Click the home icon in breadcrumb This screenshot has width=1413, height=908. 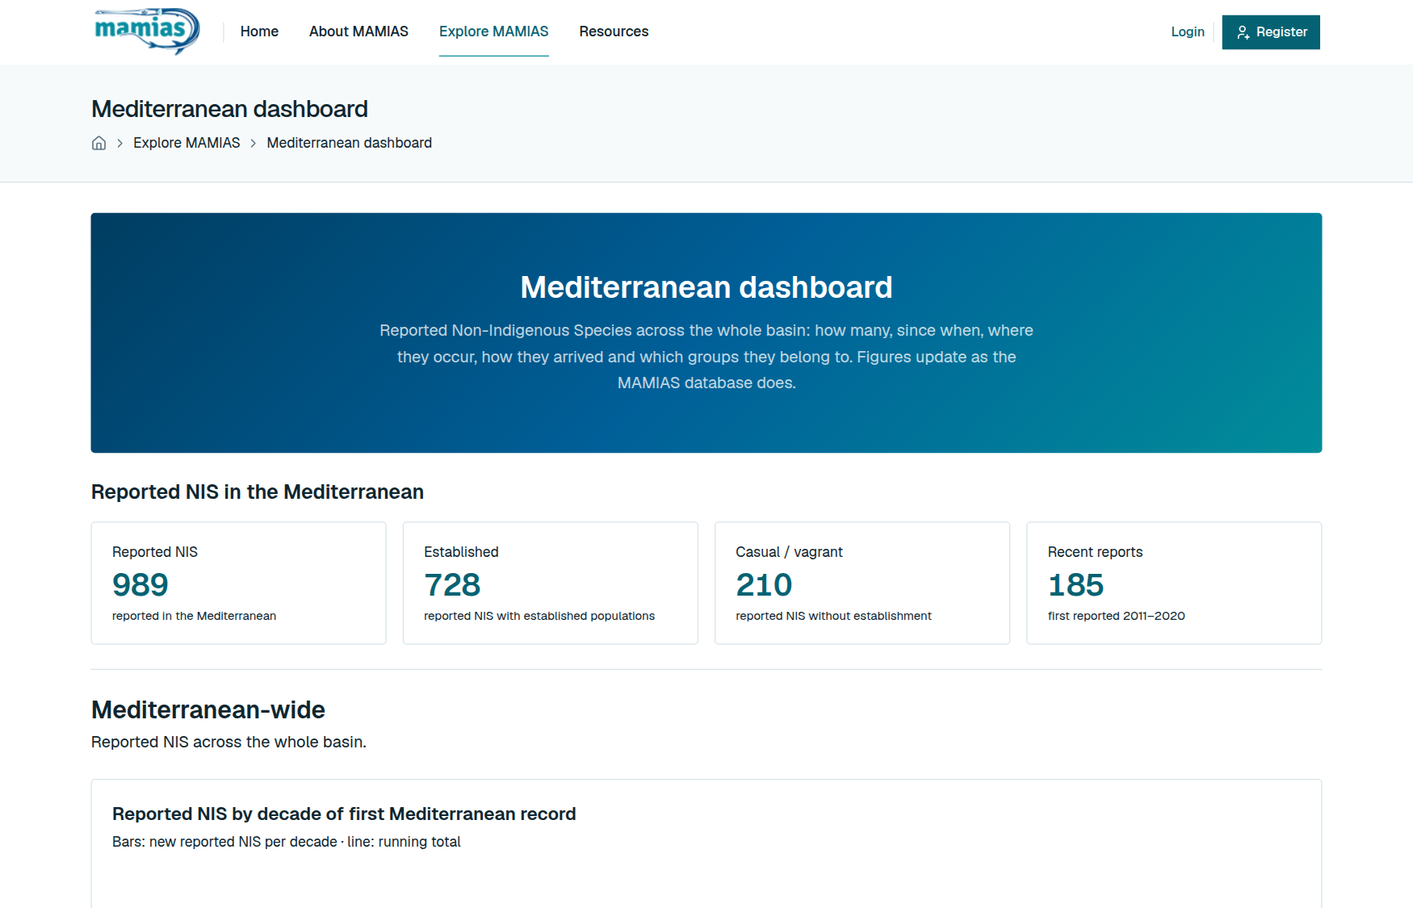[99, 143]
